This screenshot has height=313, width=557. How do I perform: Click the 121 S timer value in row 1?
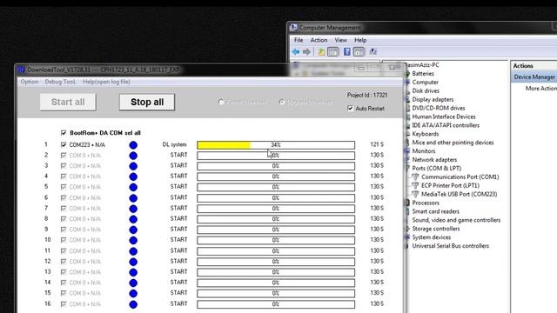pos(377,144)
